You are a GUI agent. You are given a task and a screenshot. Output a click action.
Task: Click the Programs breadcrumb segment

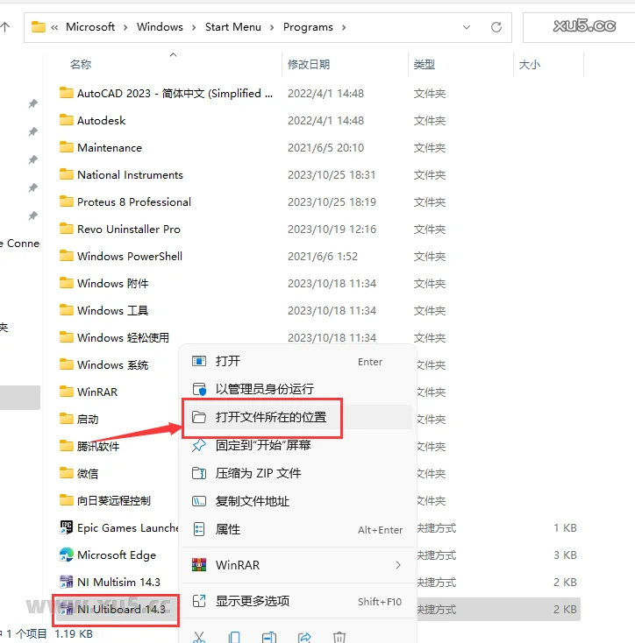click(308, 27)
